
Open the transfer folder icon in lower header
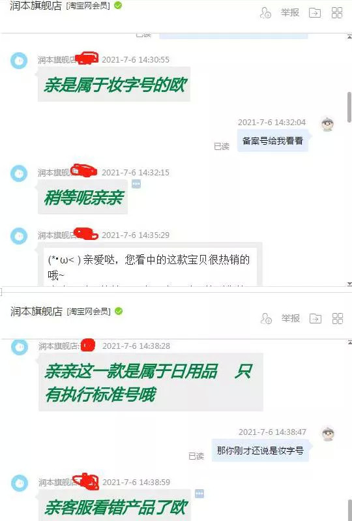(315, 319)
